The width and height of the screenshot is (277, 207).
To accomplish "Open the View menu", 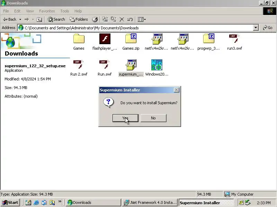I will coord(30,11).
